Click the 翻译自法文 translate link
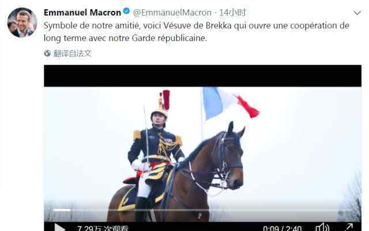 tap(72, 54)
